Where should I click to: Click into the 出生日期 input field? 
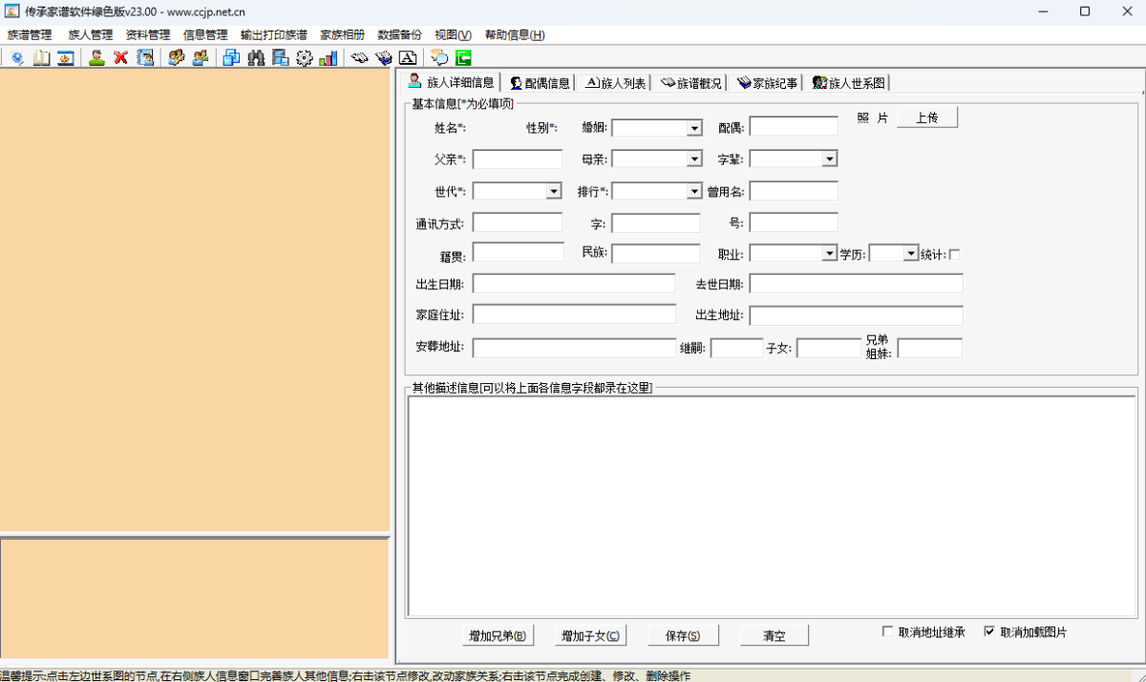pos(573,284)
